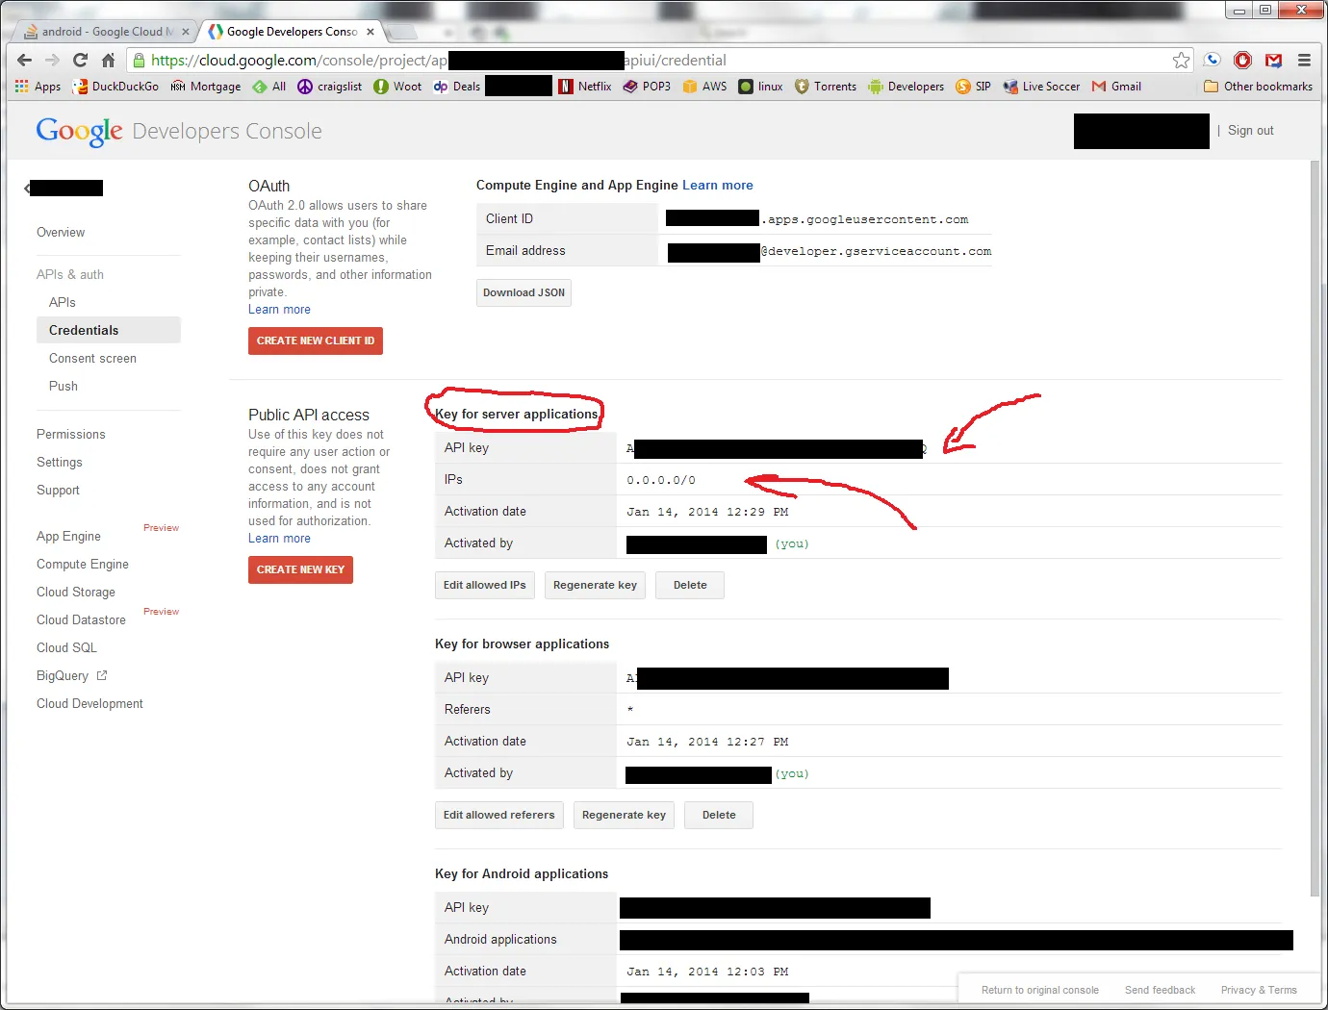Open Gmail bookmark

point(1116,87)
